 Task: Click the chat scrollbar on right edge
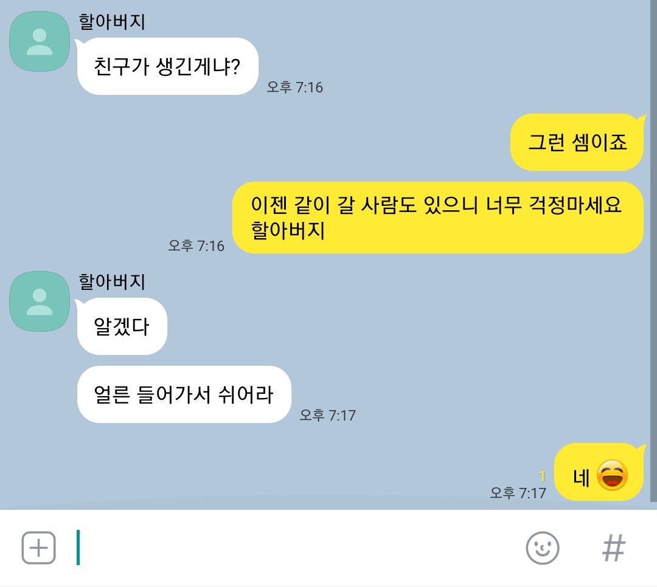pyautogui.click(x=653, y=251)
